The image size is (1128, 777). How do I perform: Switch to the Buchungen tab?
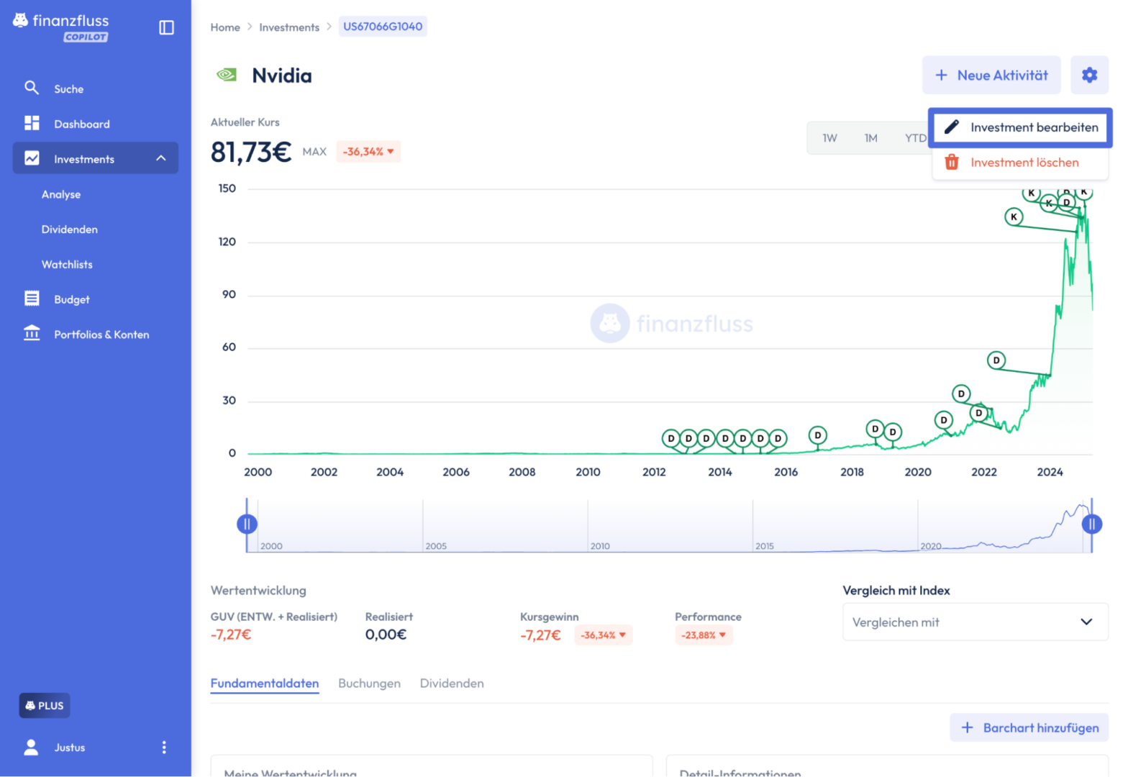[369, 683]
